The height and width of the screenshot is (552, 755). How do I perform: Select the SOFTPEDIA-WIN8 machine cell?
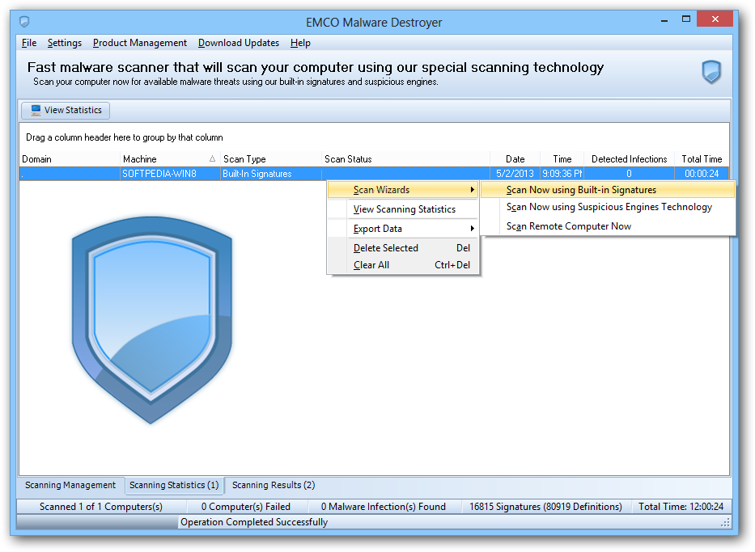[x=170, y=174]
